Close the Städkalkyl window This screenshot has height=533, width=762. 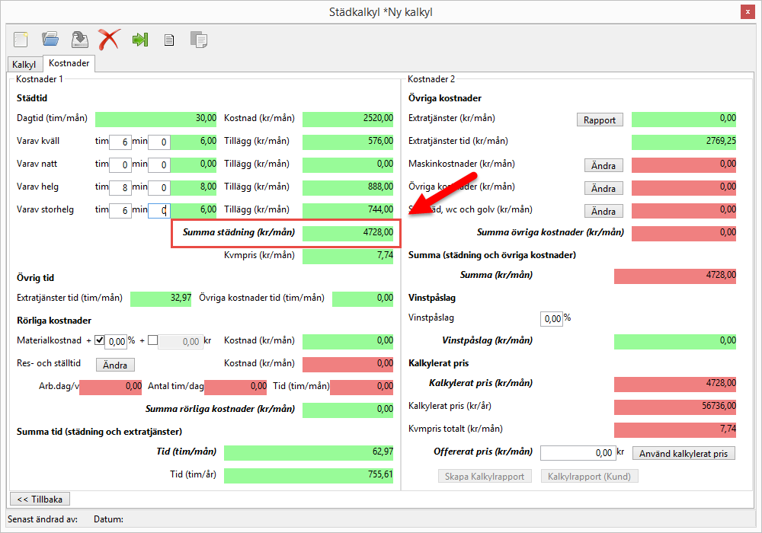pyautogui.click(x=745, y=11)
